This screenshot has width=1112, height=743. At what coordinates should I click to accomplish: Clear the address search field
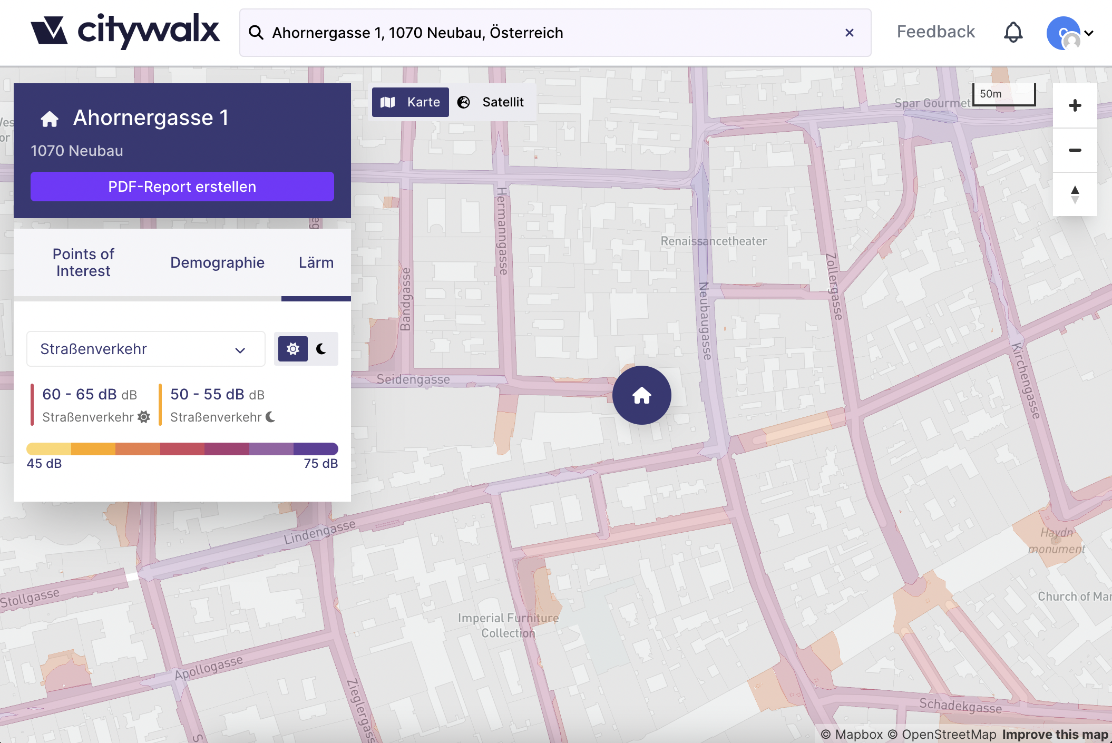click(849, 33)
